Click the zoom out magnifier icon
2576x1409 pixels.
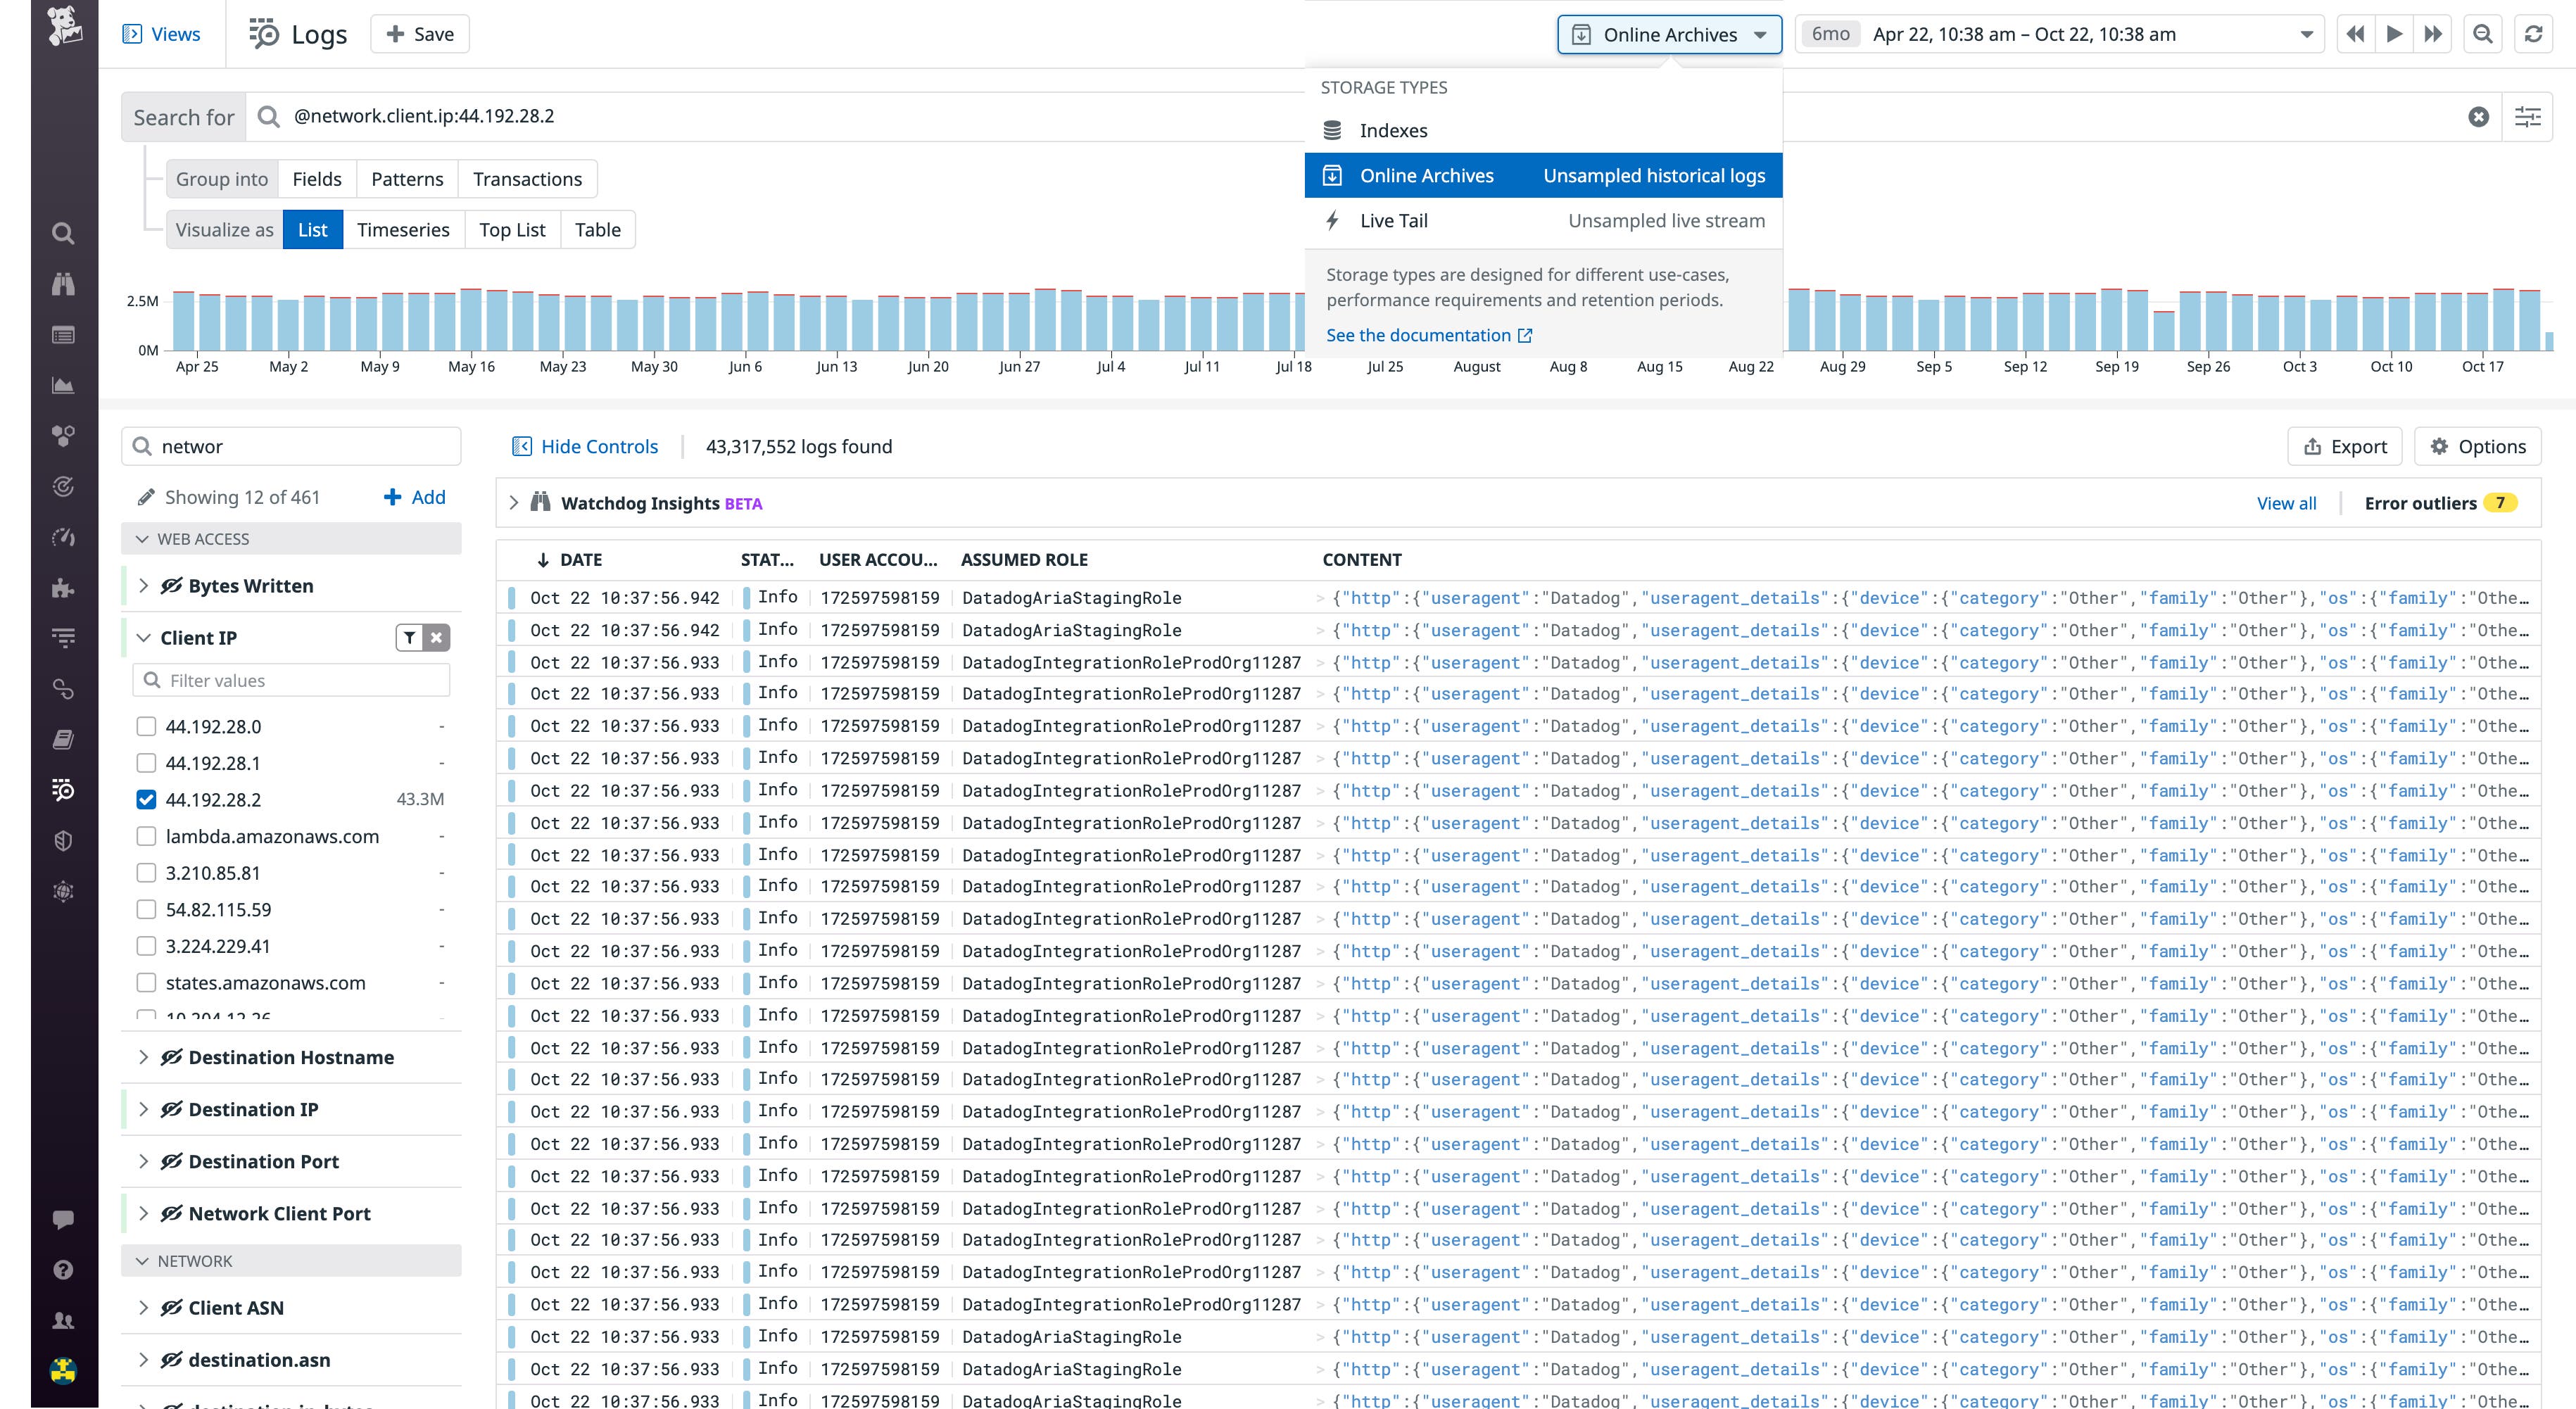coord(2482,34)
